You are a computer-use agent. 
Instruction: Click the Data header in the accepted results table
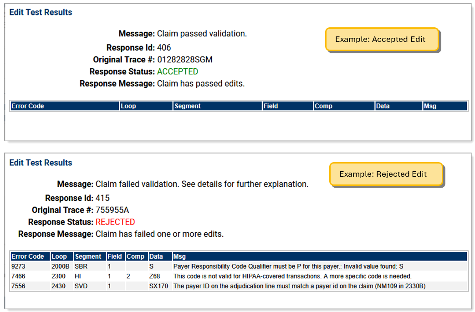[x=383, y=106]
